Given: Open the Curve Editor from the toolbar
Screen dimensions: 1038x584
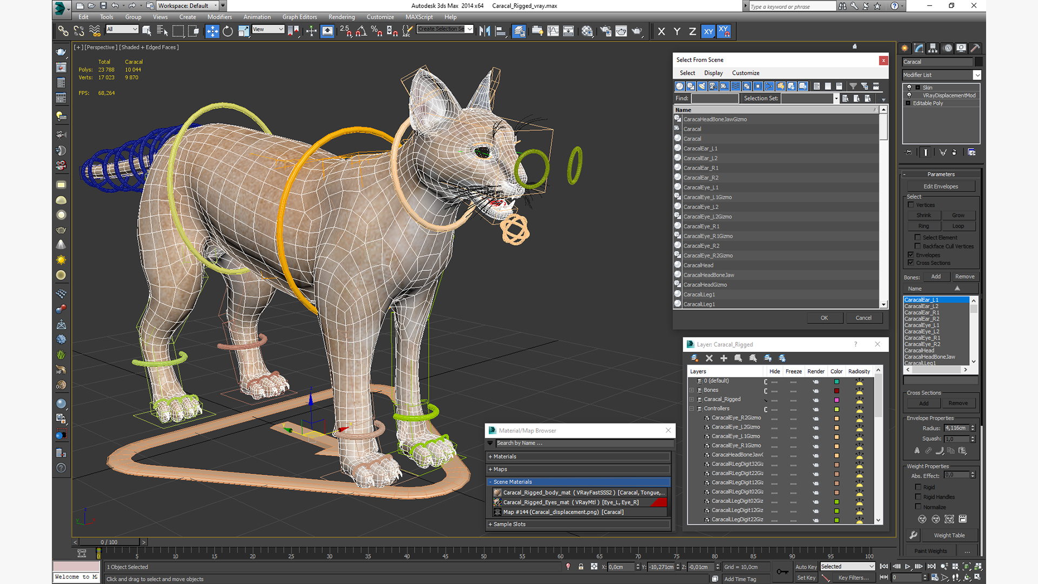Looking at the screenshot, I should [553, 31].
